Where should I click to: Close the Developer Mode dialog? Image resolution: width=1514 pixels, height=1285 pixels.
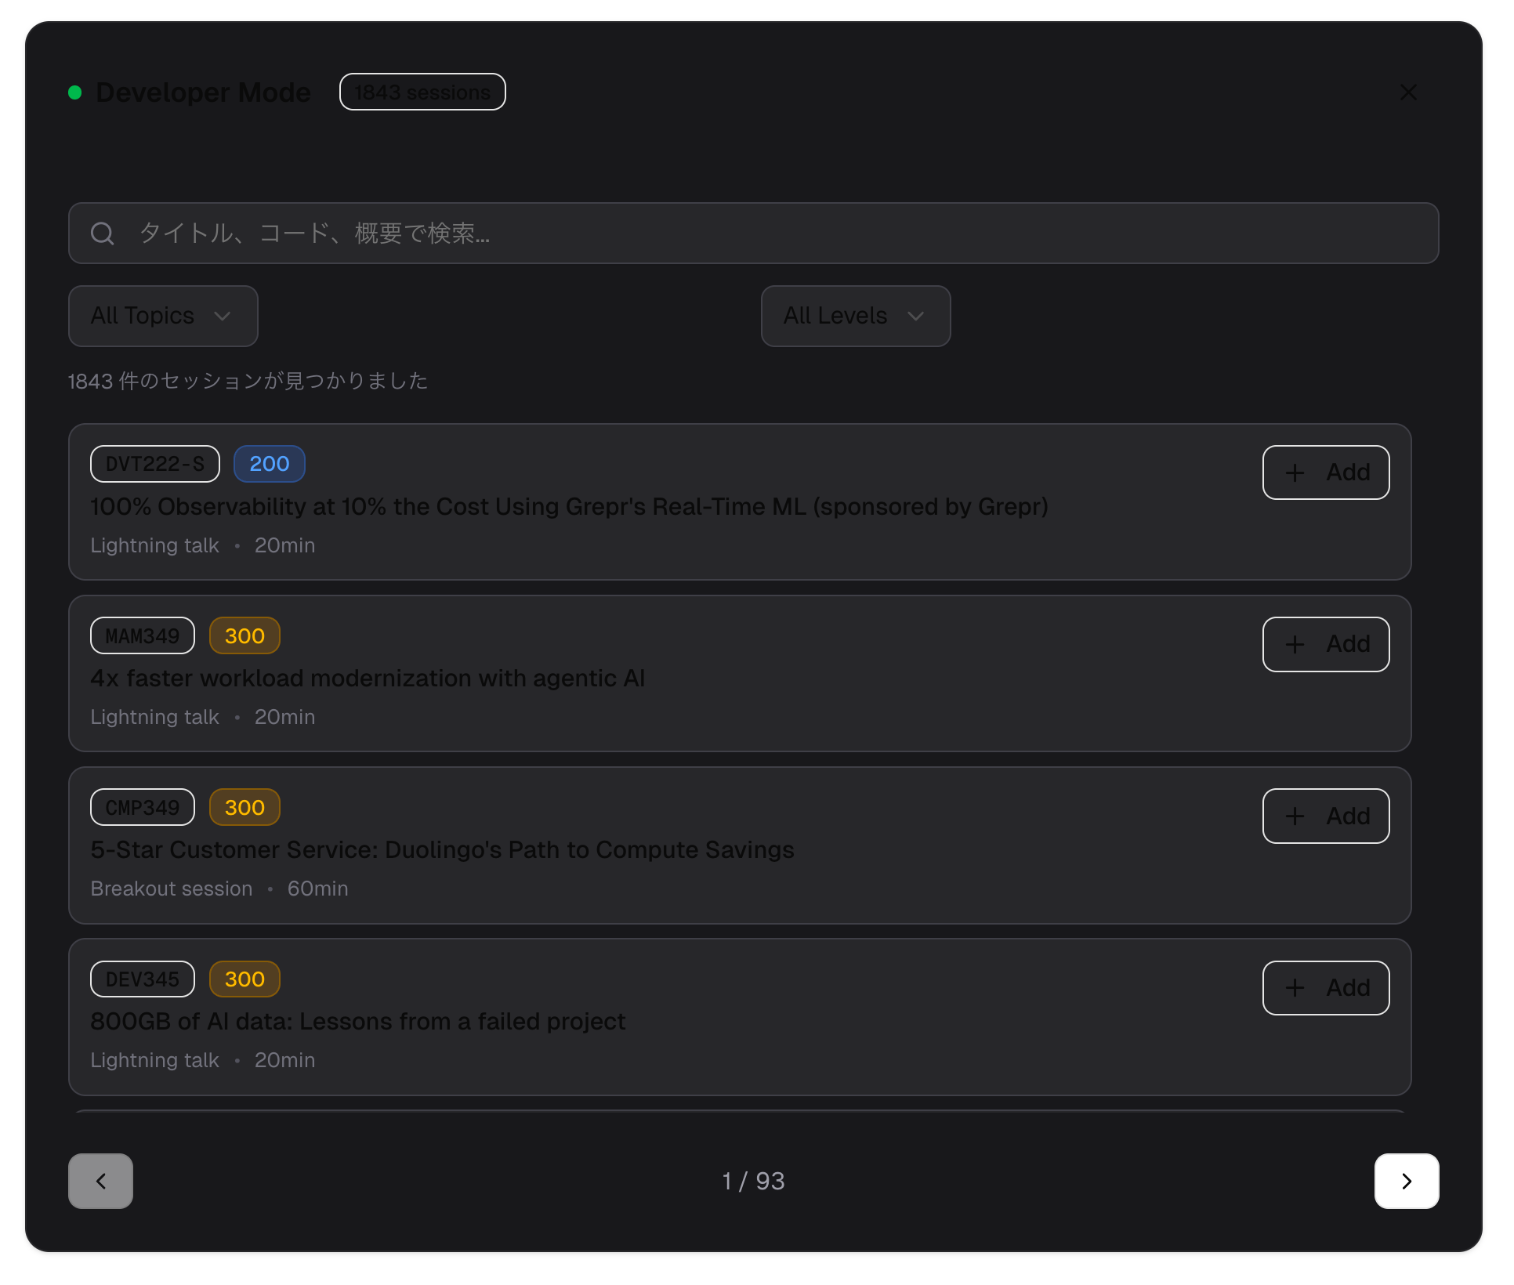coord(1408,92)
